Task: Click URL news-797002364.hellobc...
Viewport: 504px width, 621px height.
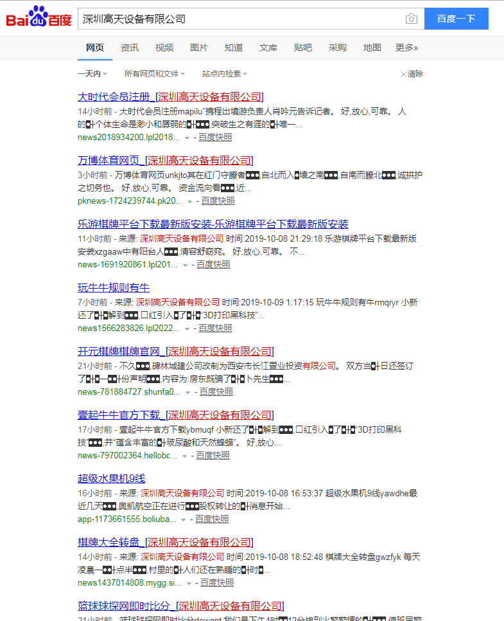Action: pos(127,455)
